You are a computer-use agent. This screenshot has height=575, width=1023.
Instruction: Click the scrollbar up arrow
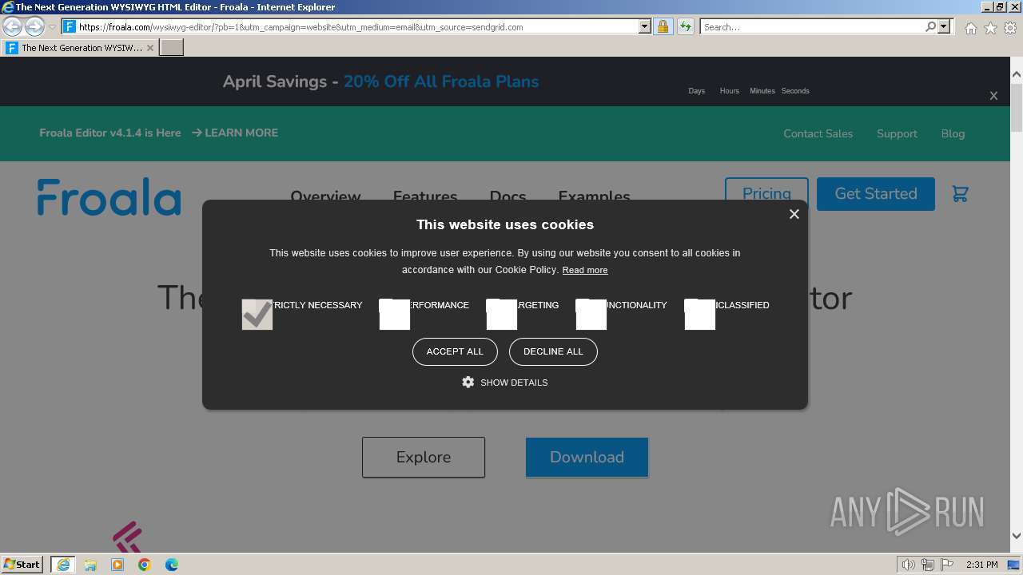1017,75
